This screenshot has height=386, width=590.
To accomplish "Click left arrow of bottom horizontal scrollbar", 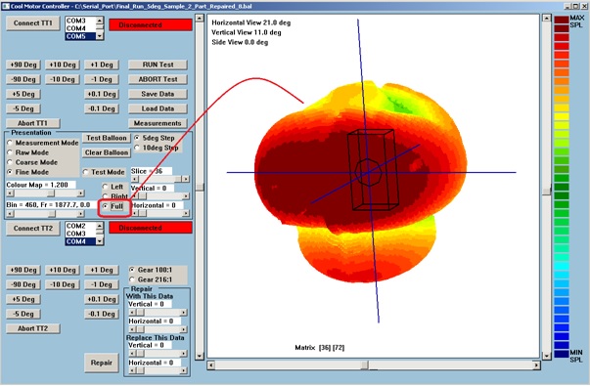I will click(211, 365).
